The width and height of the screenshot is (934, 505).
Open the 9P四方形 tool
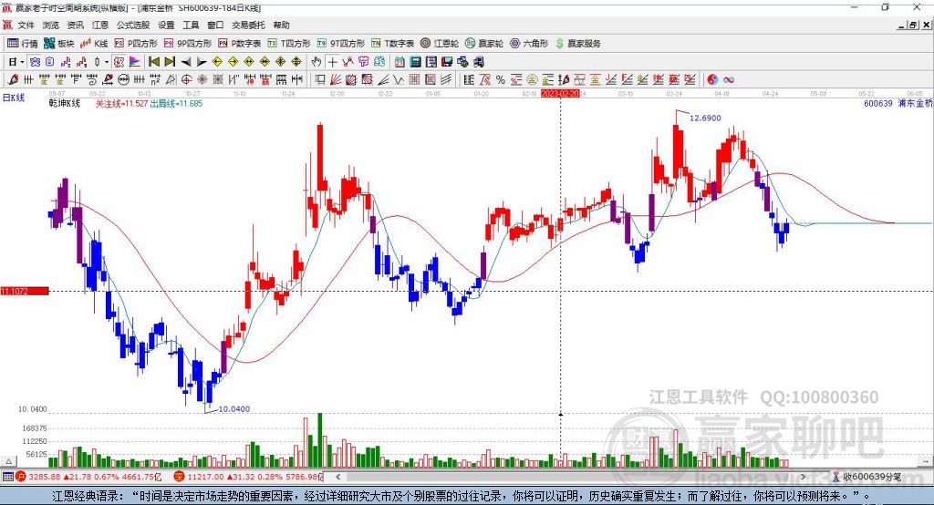click(188, 44)
